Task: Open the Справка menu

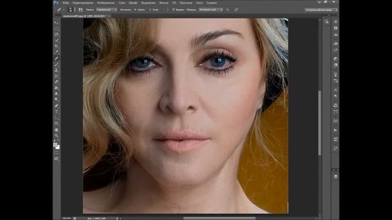Action: click(211, 2)
